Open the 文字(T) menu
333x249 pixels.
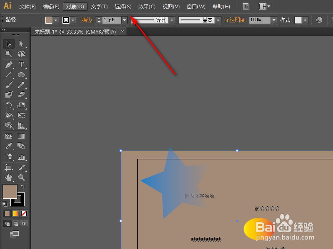pyautogui.click(x=99, y=7)
